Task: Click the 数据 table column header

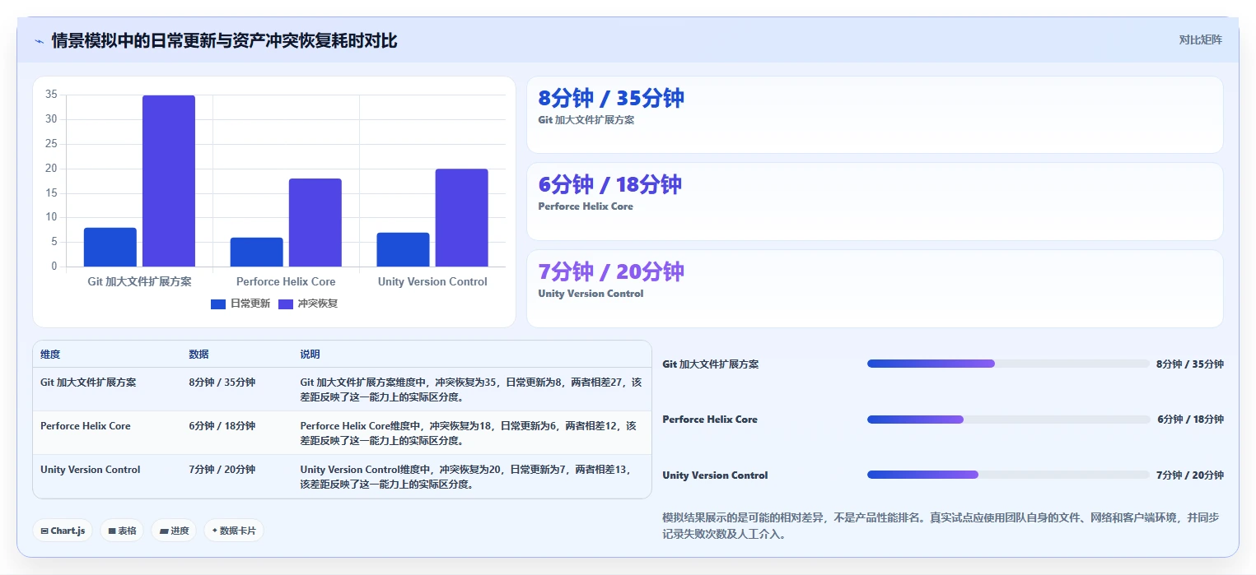Action: pyautogui.click(x=198, y=355)
